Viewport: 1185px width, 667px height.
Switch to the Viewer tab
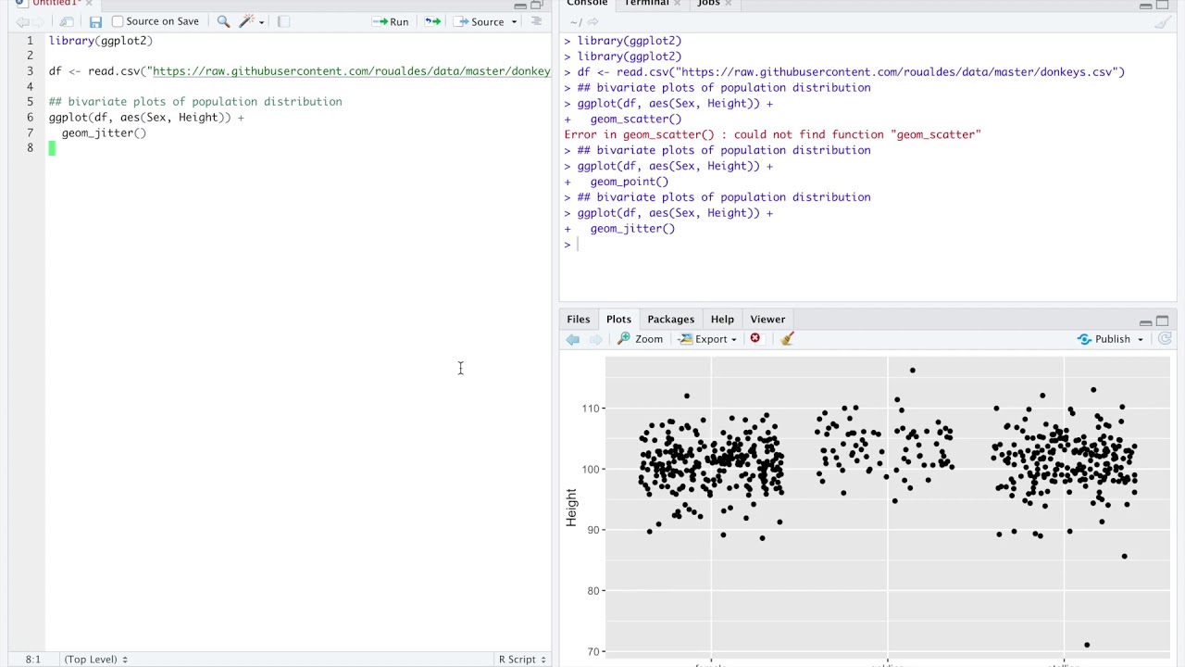pos(767,319)
